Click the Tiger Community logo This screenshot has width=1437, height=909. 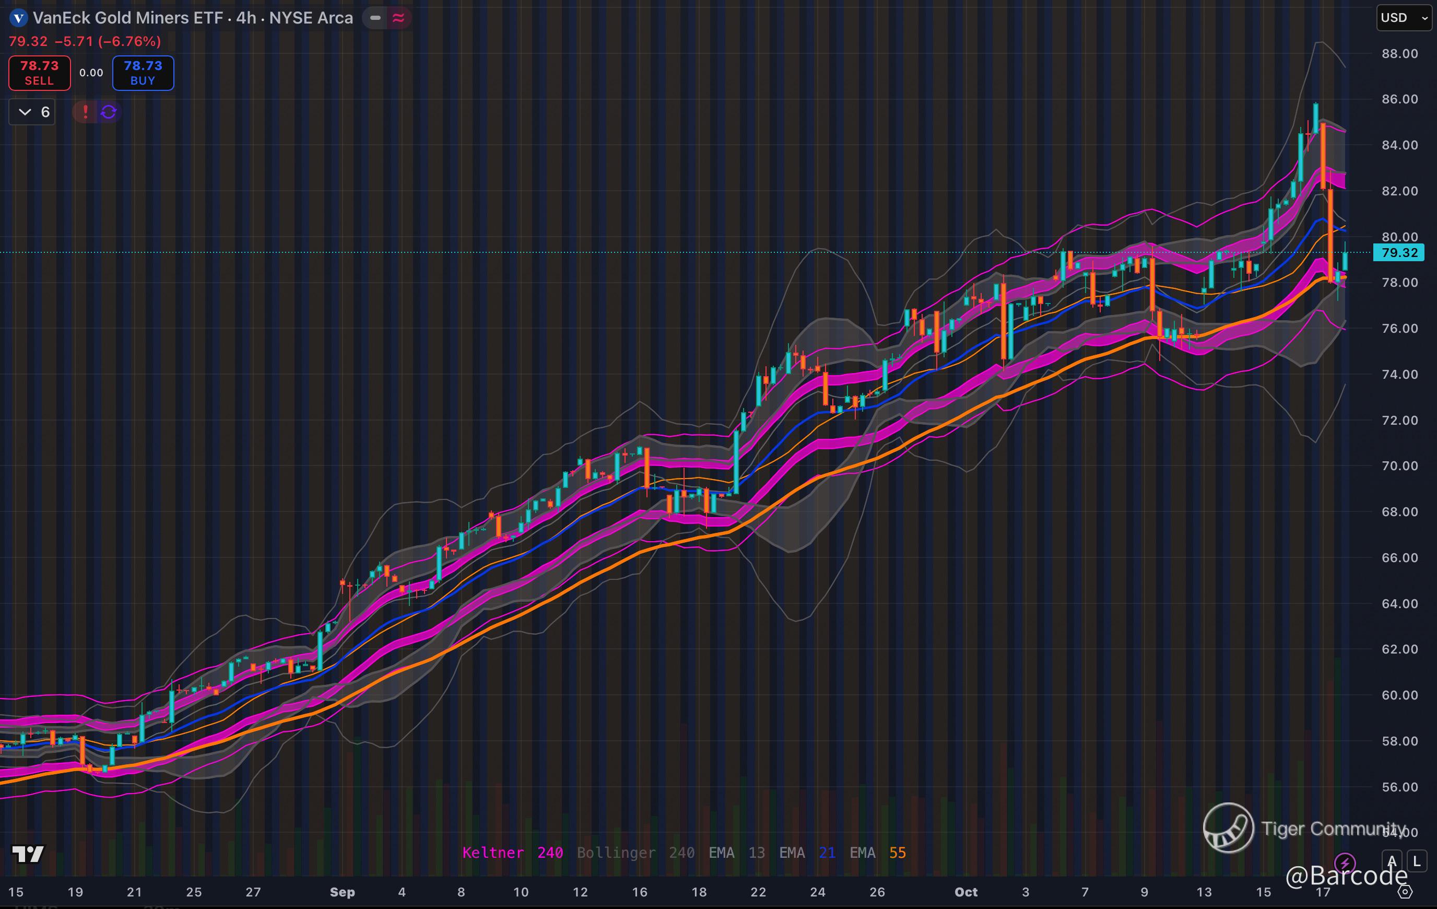[1228, 828]
